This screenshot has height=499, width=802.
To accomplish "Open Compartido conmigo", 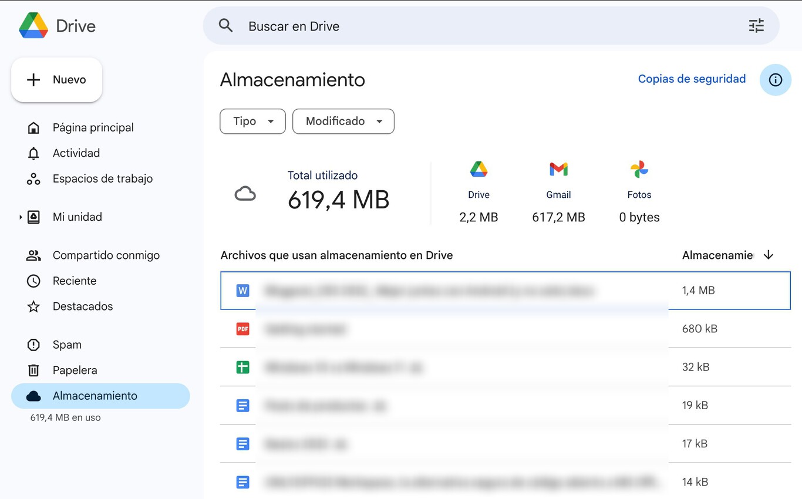I will (106, 255).
